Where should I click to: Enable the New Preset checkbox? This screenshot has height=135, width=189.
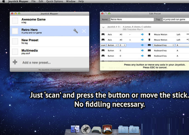(15, 41)
